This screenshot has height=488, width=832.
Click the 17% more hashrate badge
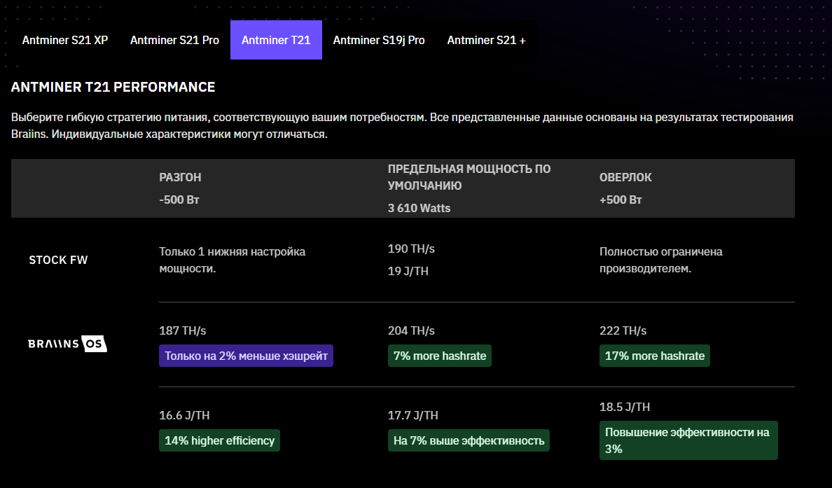(x=655, y=356)
